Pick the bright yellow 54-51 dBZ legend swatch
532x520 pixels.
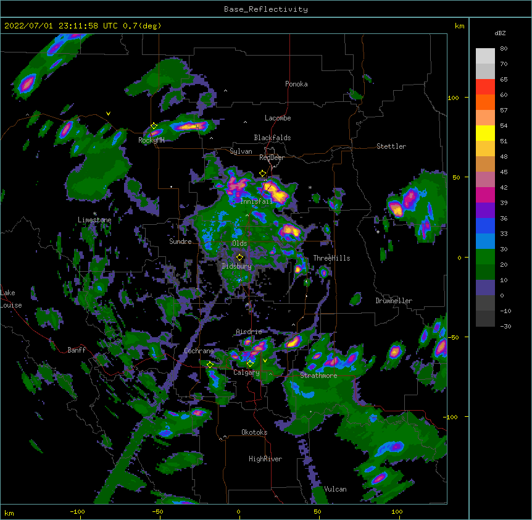pos(485,133)
